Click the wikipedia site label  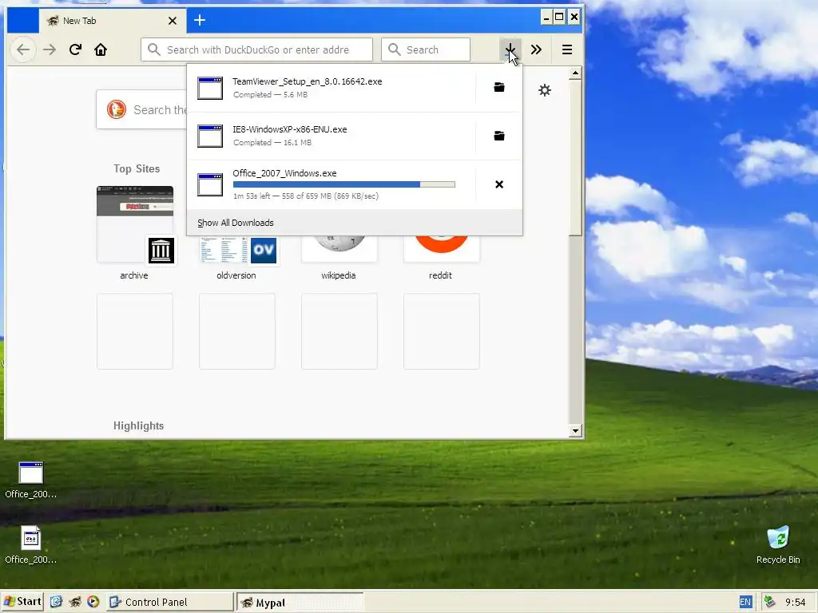pyautogui.click(x=339, y=275)
